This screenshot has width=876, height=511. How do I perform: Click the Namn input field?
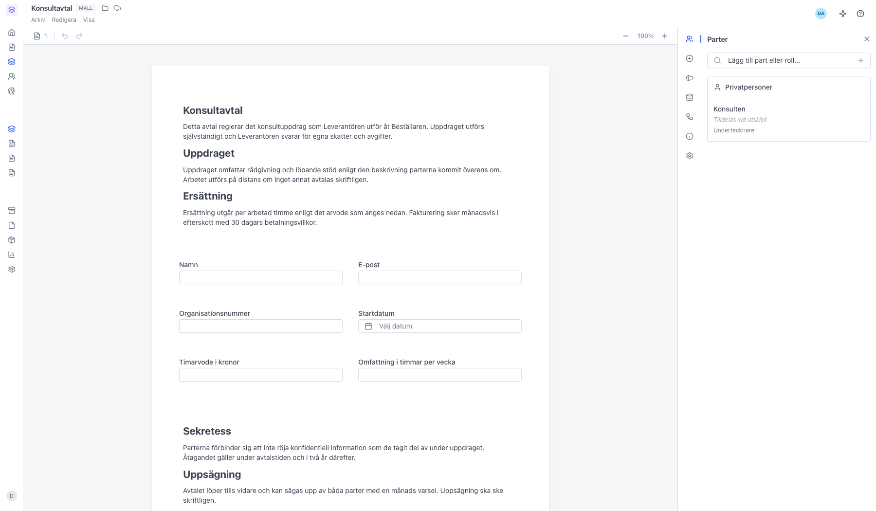click(x=261, y=277)
